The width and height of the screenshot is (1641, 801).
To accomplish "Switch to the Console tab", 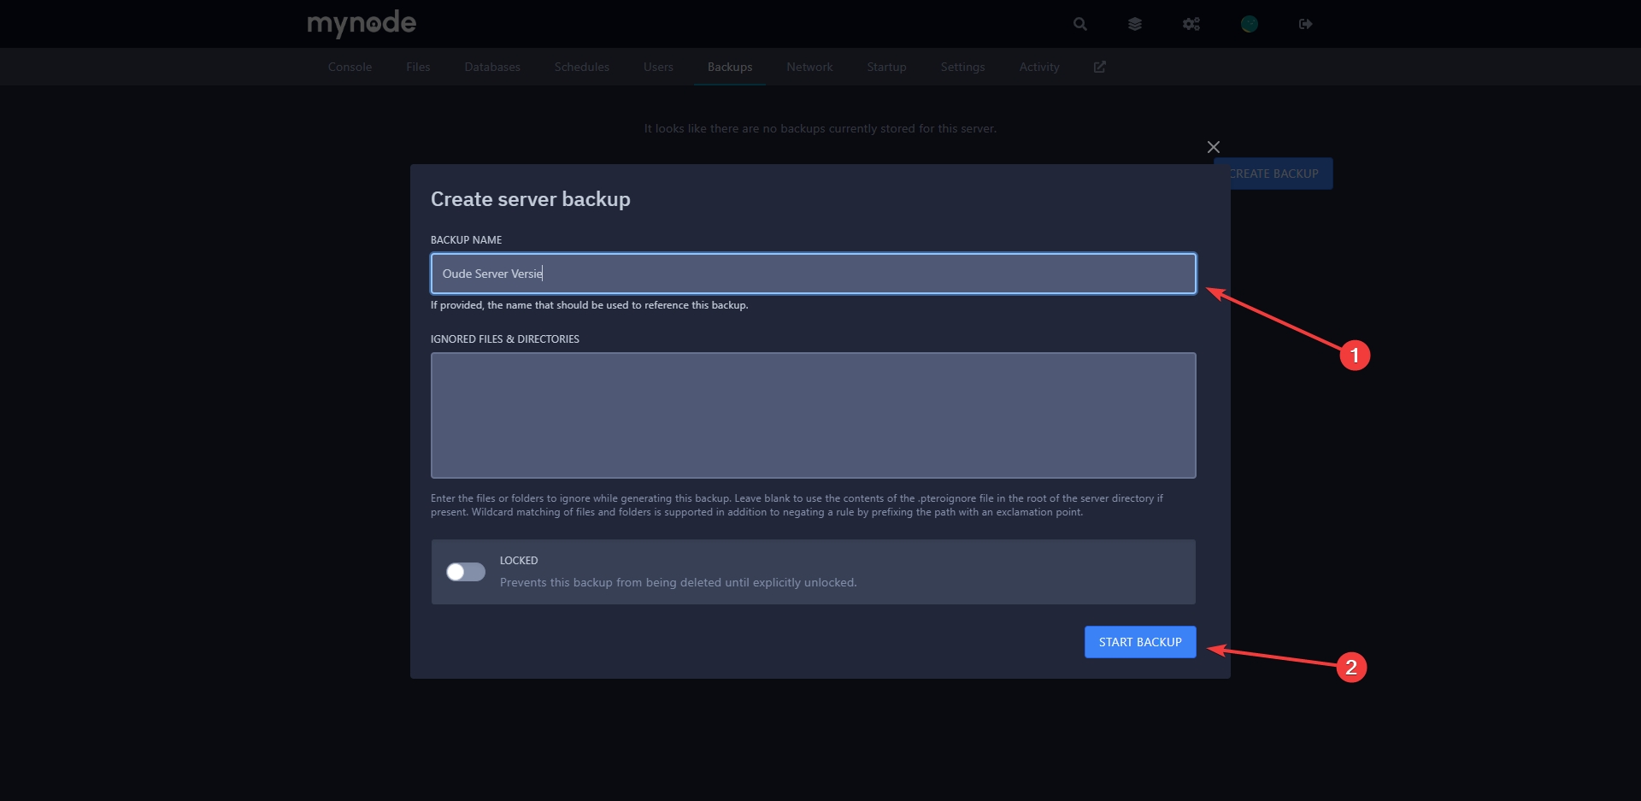I will click(x=350, y=67).
